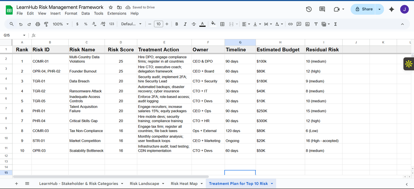The height and width of the screenshot is (189, 414).
Task: Click the Share button
Action: [x=363, y=9]
